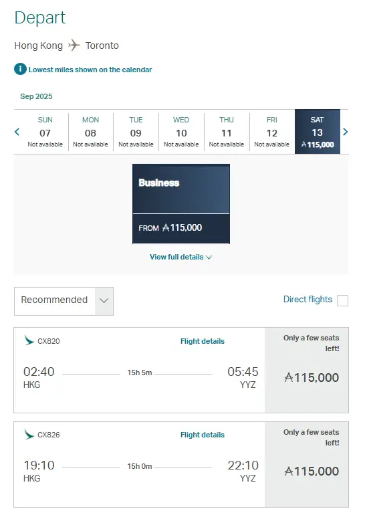Open the Recommended sort dropdown
The image size is (367, 521).
tap(64, 302)
